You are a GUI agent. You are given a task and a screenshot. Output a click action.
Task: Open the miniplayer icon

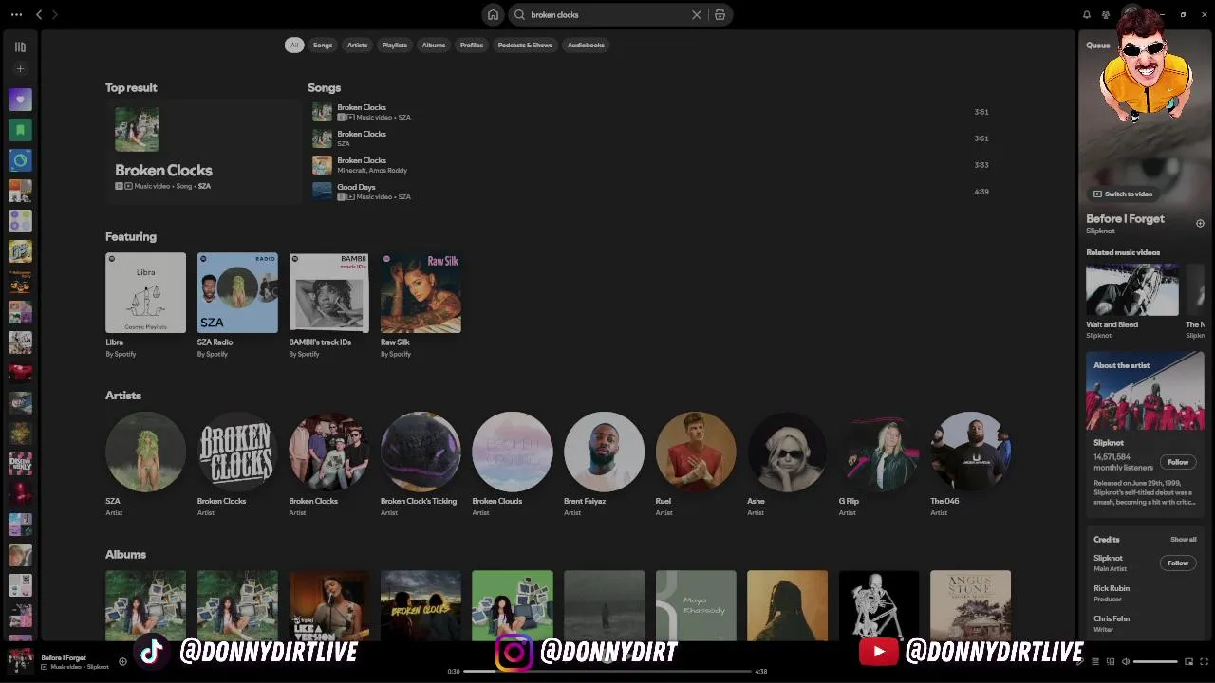1189,661
